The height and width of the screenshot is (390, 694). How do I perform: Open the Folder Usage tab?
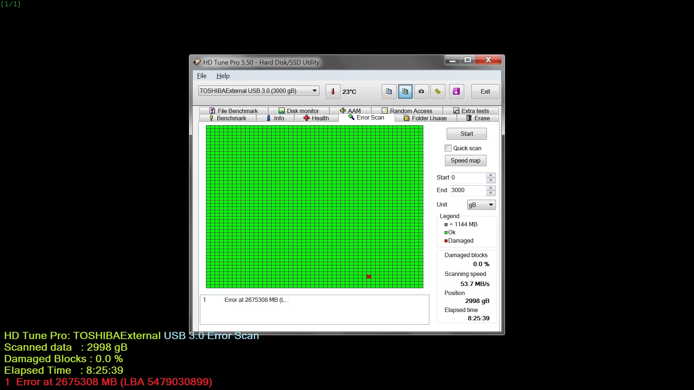pyautogui.click(x=425, y=118)
